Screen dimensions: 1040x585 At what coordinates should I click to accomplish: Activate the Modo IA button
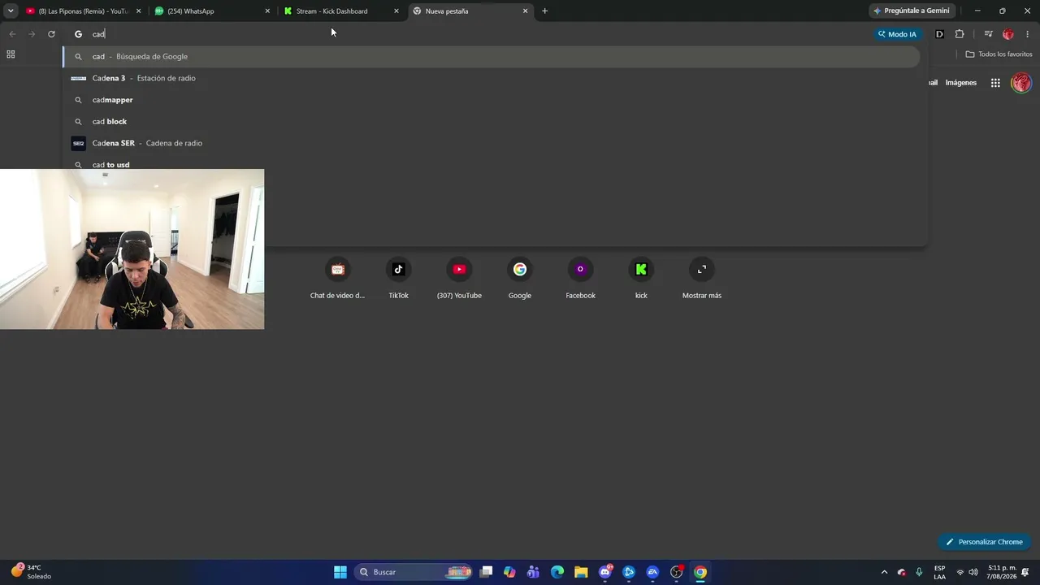pos(897,34)
